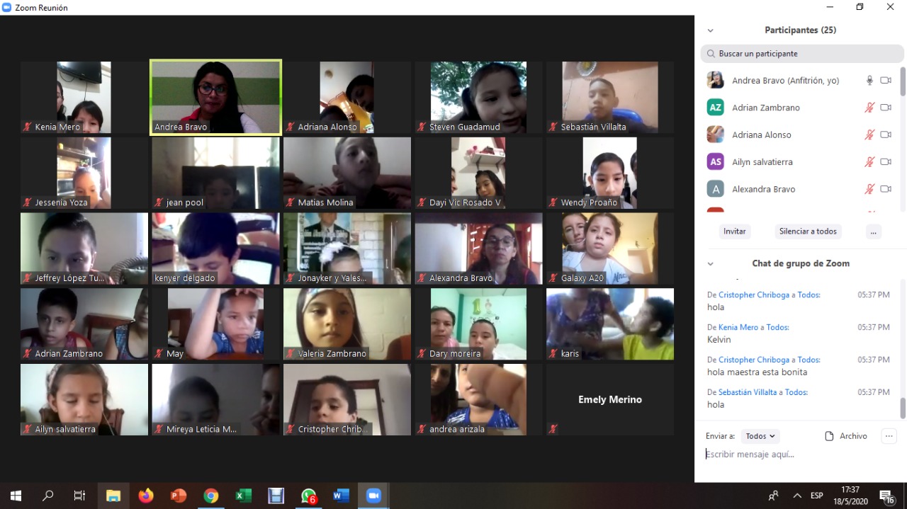907x509 pixels.
Task: Click the chat scrollbar thumb
Action: [x=903, y=408]
